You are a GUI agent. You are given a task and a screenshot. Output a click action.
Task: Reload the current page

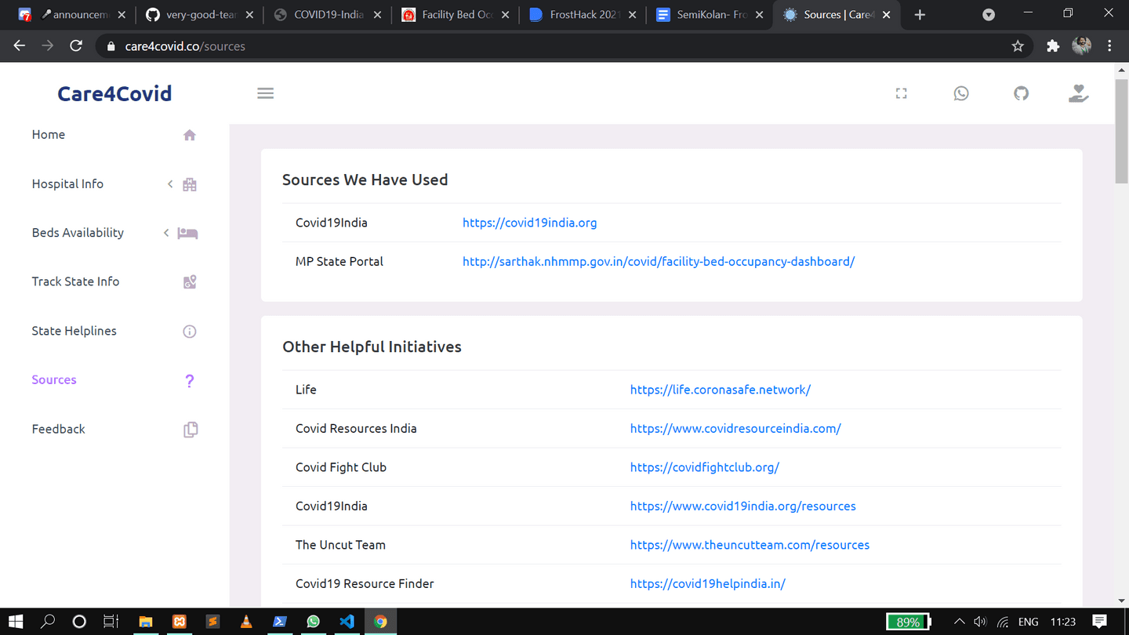click(x=76, y=46)
